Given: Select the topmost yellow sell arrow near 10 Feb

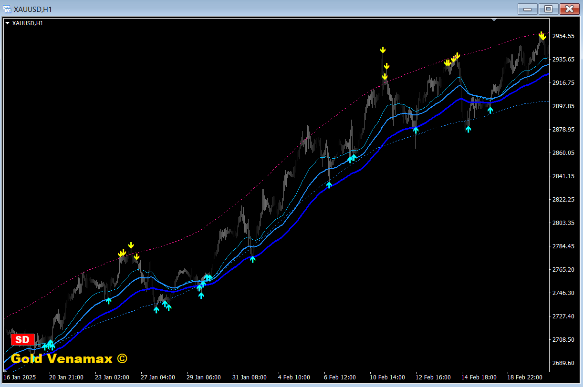Looking at the screenshot, I should (383, 50).
